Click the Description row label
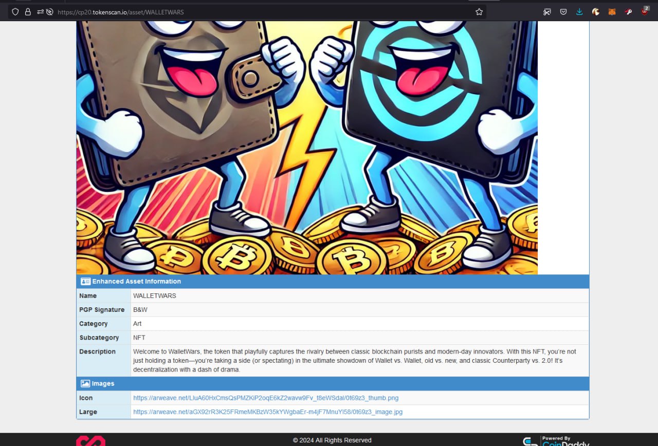 point(97,351)
